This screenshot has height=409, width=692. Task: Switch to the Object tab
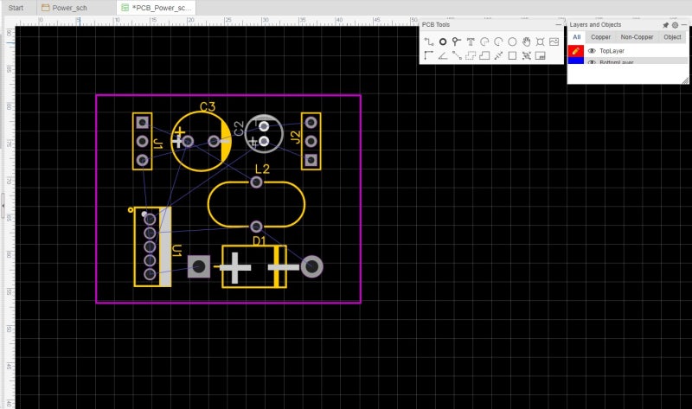point(672,37)
